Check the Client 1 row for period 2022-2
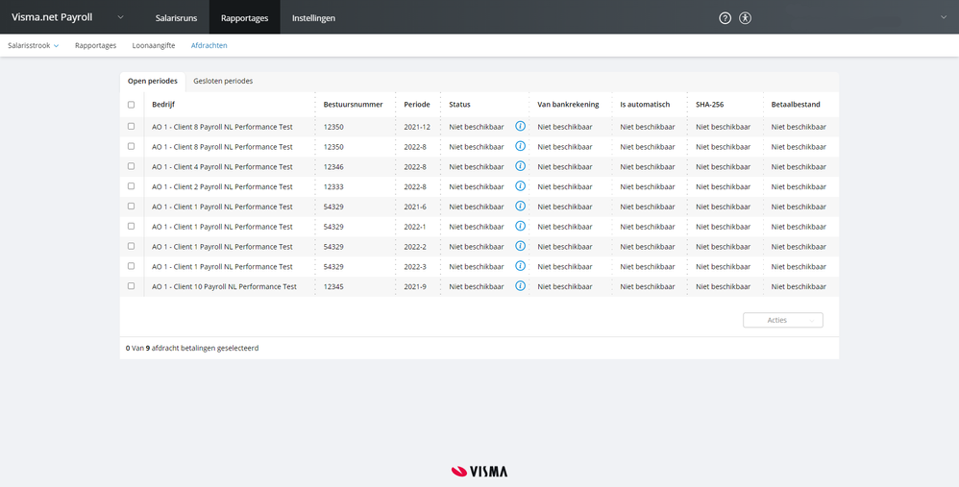 tap(131, 246)
